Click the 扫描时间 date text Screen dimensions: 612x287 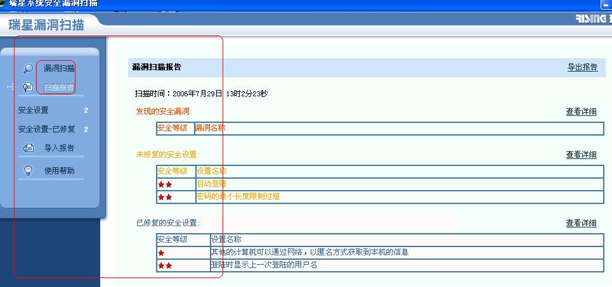(201, 94)
